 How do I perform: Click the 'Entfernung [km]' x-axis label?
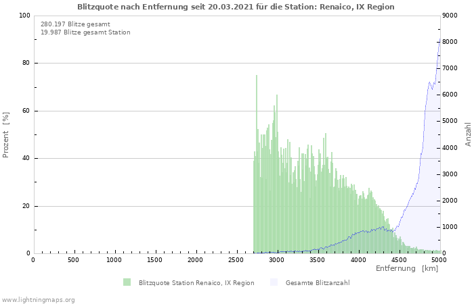click(x=406, y=269)
